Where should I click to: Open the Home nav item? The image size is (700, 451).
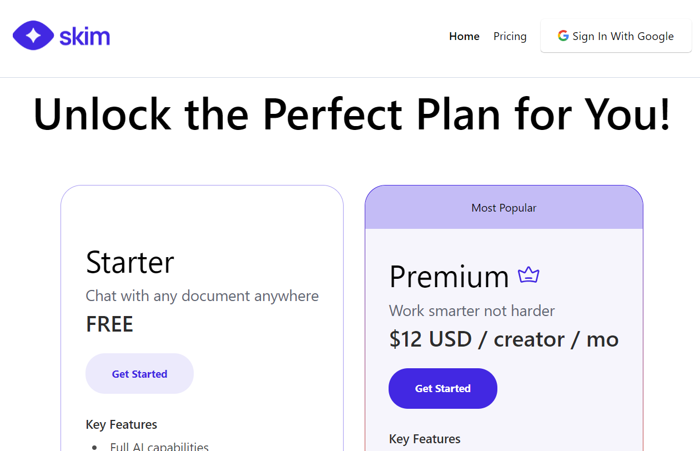(464, 36)
